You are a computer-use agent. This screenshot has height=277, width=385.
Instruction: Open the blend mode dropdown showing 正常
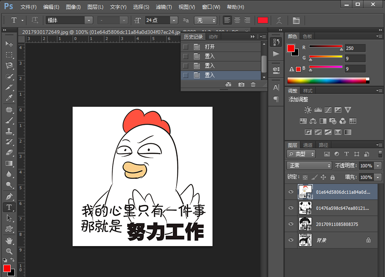309,165
